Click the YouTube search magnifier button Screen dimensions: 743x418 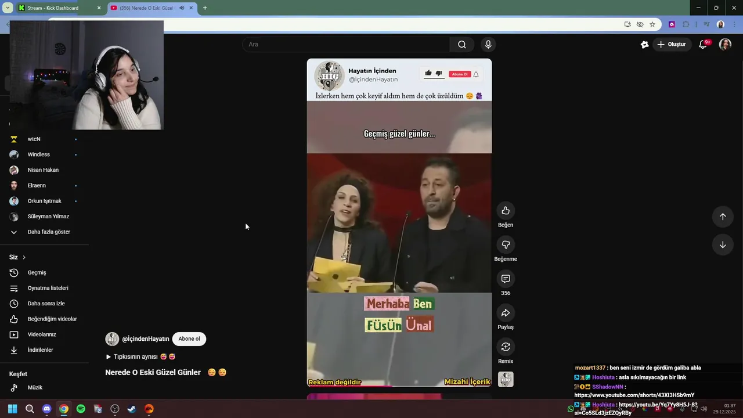tap(462, 45)
